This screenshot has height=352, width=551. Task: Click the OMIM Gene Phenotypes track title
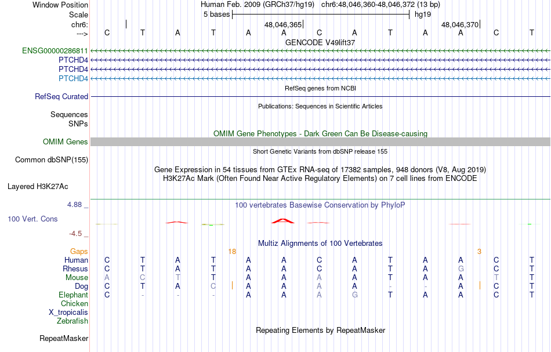pyautogui.click(x=320, y=133)
